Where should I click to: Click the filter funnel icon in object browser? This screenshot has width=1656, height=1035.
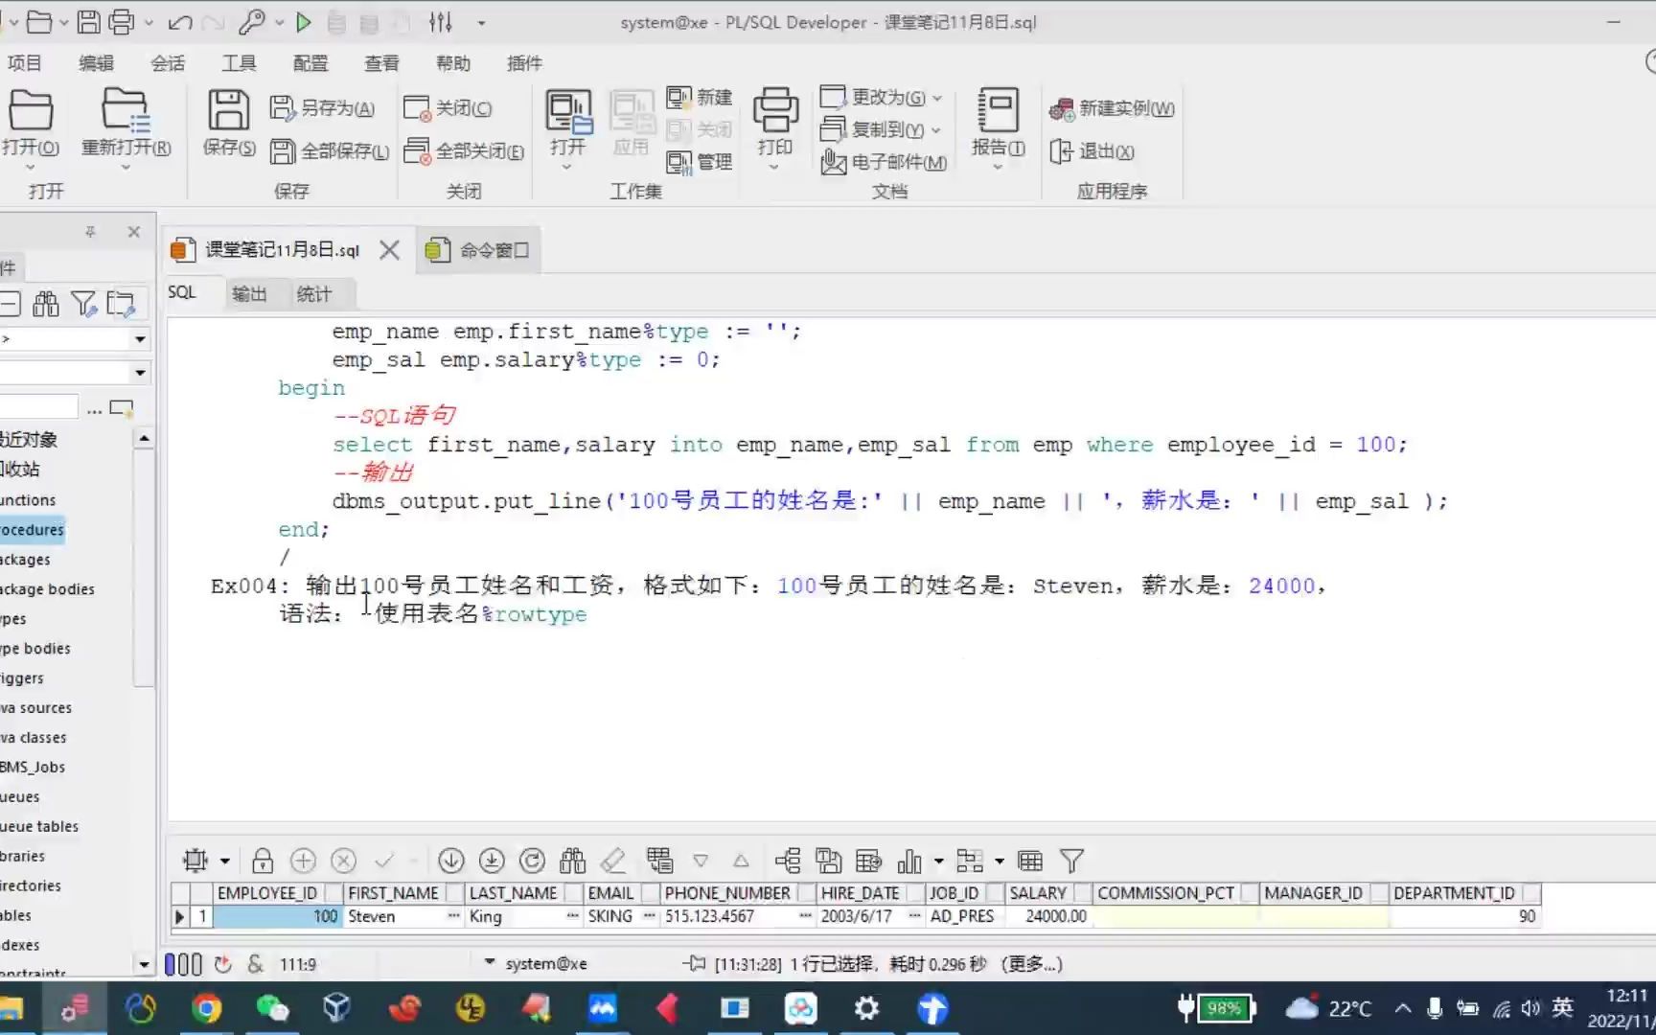84,305
